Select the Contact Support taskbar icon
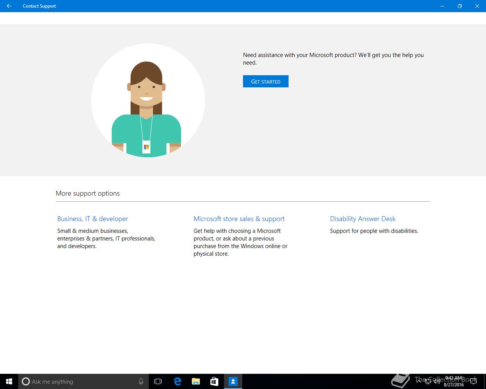This screenshot has width=486, height=389. (x=233, y=381)
